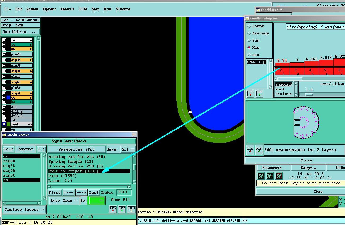Toggle the drl layer display checkbox
This screenshot has height=225, width=345.
(4, 107)
